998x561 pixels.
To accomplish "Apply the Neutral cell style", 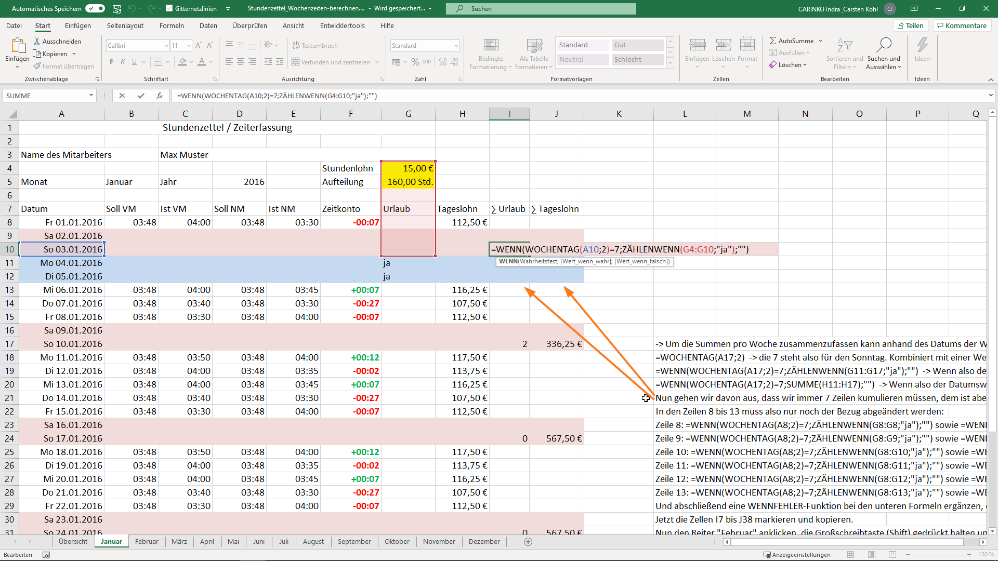I will 583,60.
